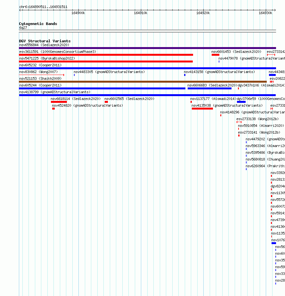The image size is (285, 296).
Task: Click the small red bar under nsv6602565
Action: 106,102
